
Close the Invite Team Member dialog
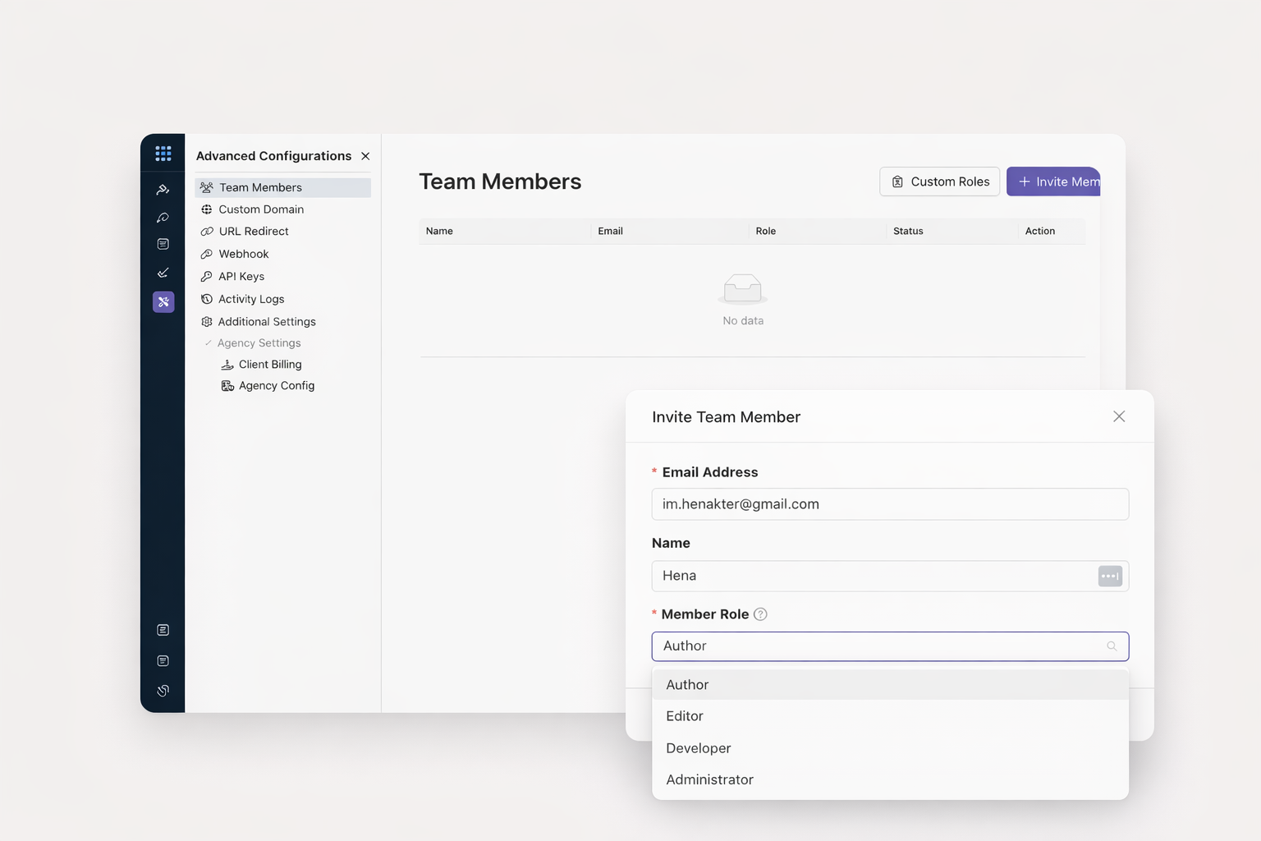tap(1118, 416)
